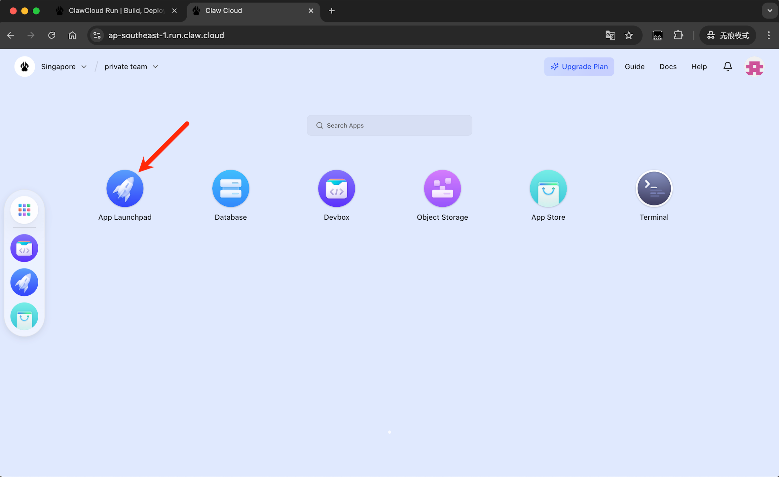Open the browser tab list chevron
779x477 pixels.
click(770, 11)
